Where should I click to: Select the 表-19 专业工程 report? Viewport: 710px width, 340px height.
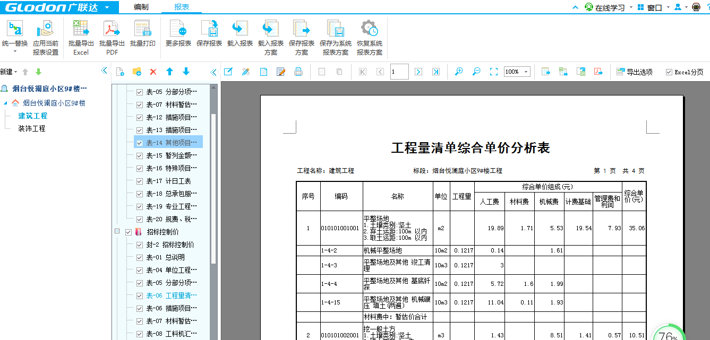click(x=172, y=206)
